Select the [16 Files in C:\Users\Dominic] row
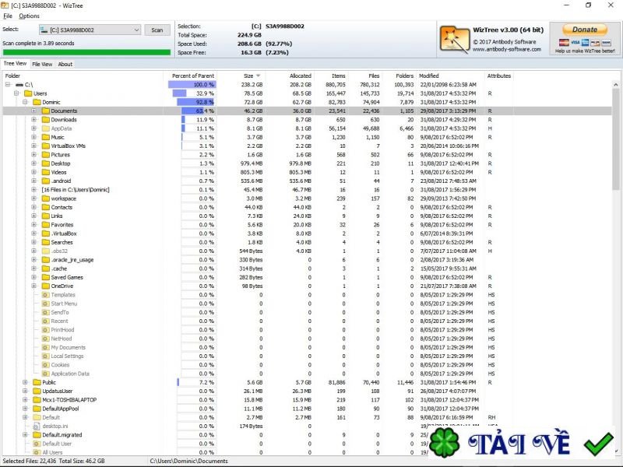Screen dimensions: 623x467 pos(307,189)
